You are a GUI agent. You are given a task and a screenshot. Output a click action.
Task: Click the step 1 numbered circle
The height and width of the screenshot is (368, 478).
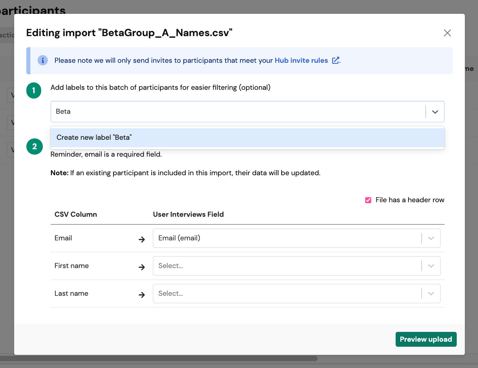click(34, 90)
